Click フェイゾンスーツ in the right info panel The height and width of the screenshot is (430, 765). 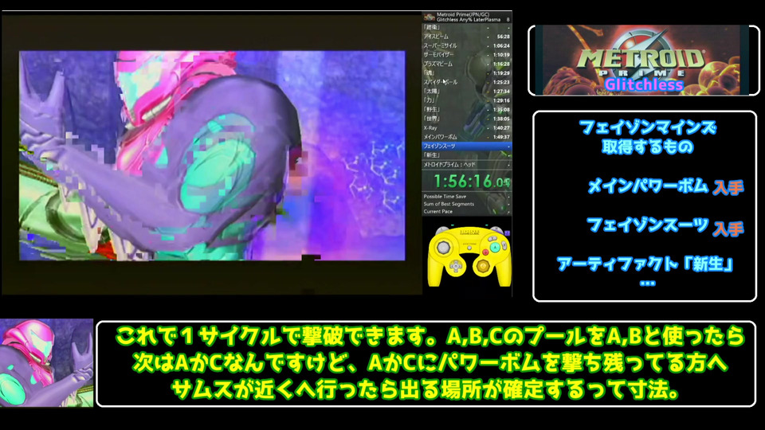pos(647,225)
